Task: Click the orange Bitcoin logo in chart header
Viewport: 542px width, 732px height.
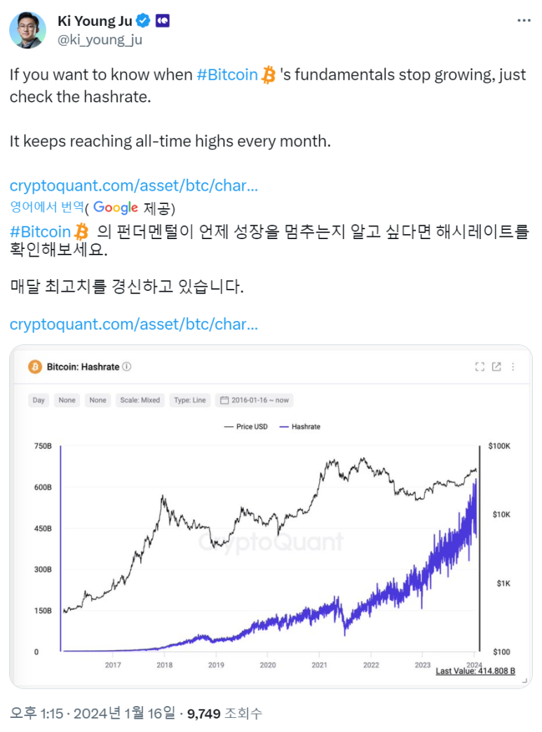Action: click(35, 367)
